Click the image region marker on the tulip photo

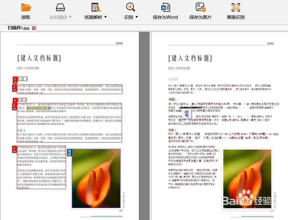pyautogui.click(x=70, y=152)
